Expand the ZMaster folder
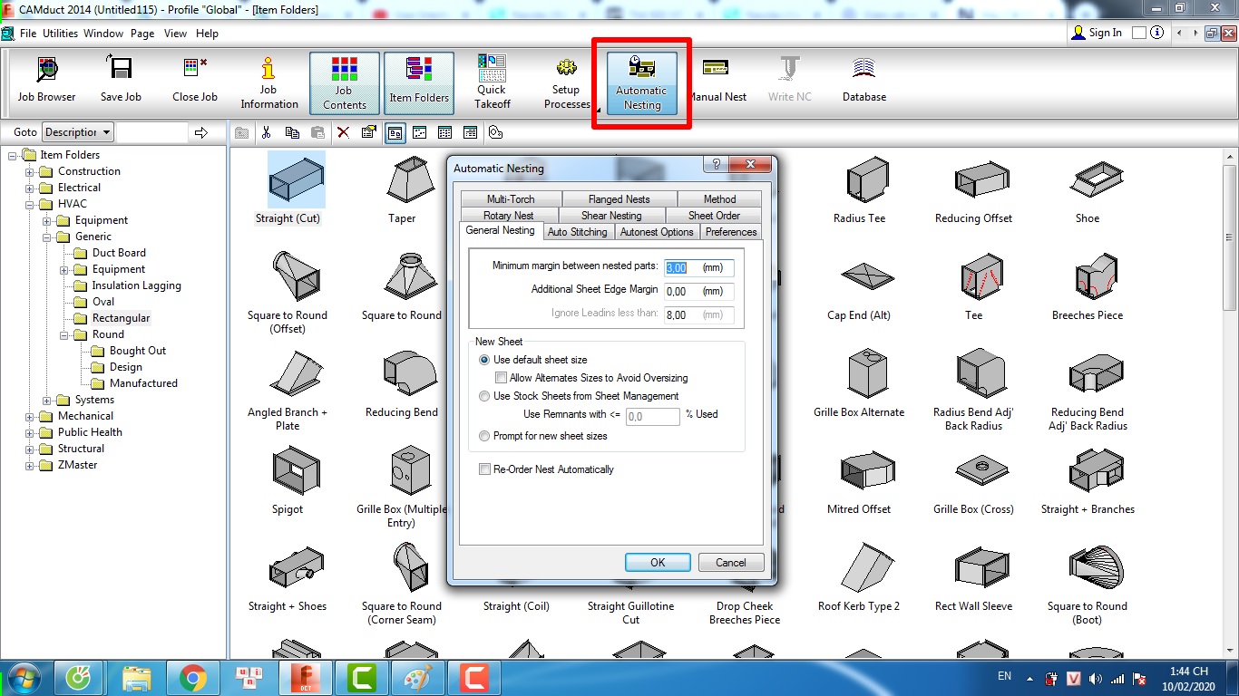This screenshot has height=696, width=1239. coord(30,465)
